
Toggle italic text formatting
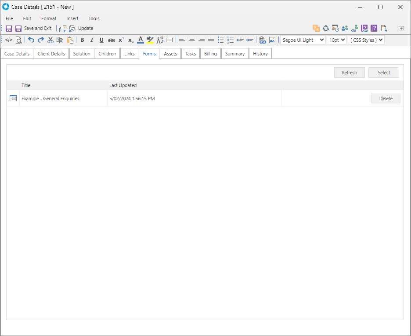(92, 40)
